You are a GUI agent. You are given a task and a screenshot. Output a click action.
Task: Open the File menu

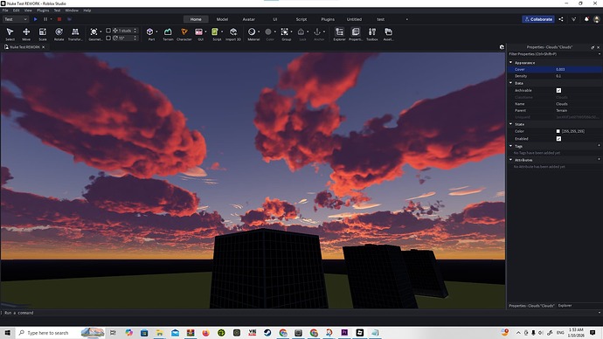point(5,10)
